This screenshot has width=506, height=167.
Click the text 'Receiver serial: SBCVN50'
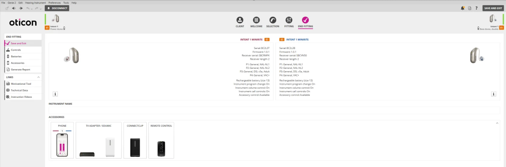tap(293, 55)
